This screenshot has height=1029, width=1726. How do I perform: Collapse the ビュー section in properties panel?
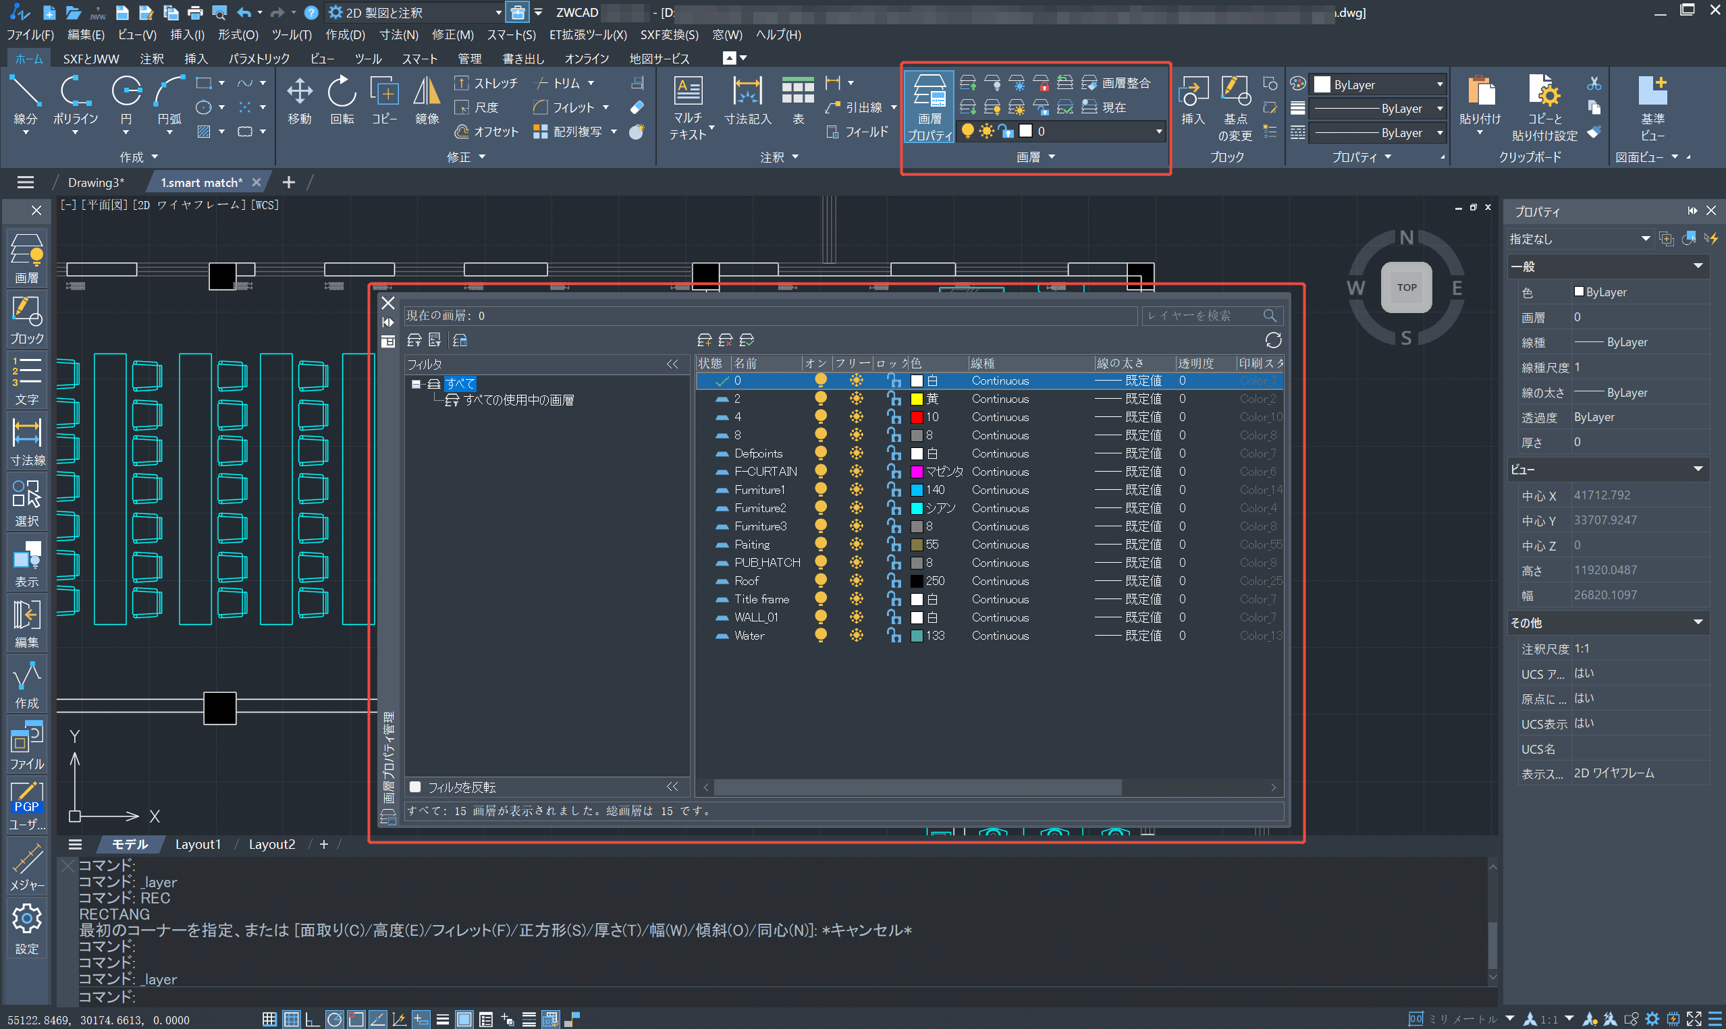[1698, 470]
